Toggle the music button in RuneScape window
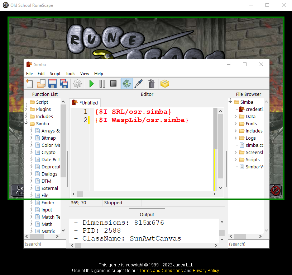This screenshot has height=275, width=292. point(276,191)
